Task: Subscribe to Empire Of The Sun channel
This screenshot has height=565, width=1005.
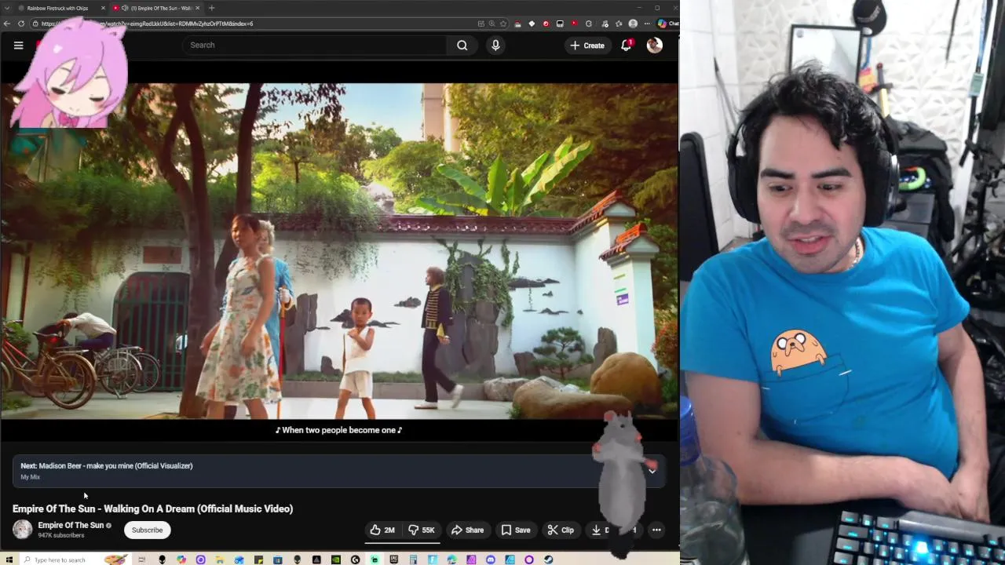Action: pos(147,530)
